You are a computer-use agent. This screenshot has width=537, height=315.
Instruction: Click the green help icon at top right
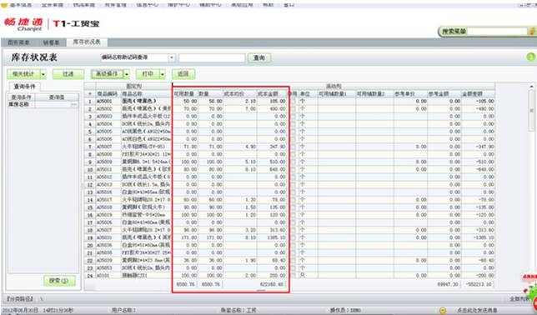tap(531, 57)
